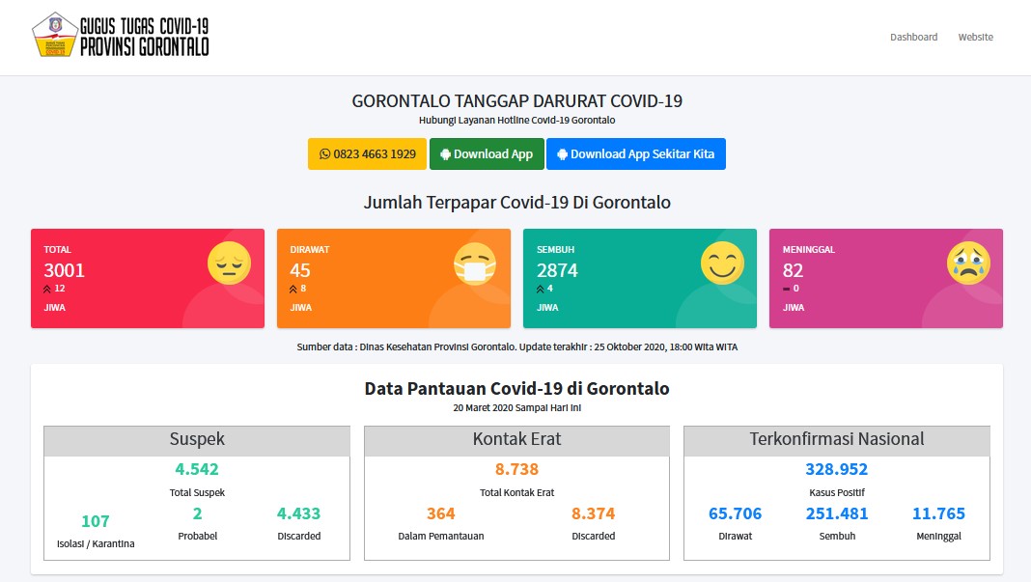This screenshot has height=582, width=1031.
Task: Click the crying emoji on Meninggal card
Action: point(968,263)
